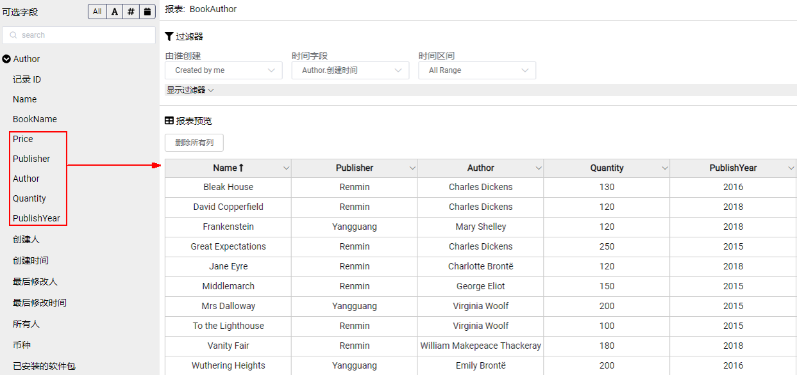Open the Author column dropdown arrow
The height and width of the screenshot is (375, 797).
pos(539,168)
